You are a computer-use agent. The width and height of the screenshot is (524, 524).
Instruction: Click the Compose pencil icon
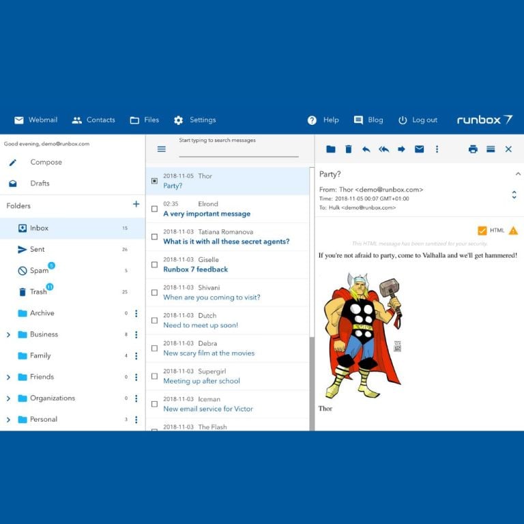pos(13,162)
